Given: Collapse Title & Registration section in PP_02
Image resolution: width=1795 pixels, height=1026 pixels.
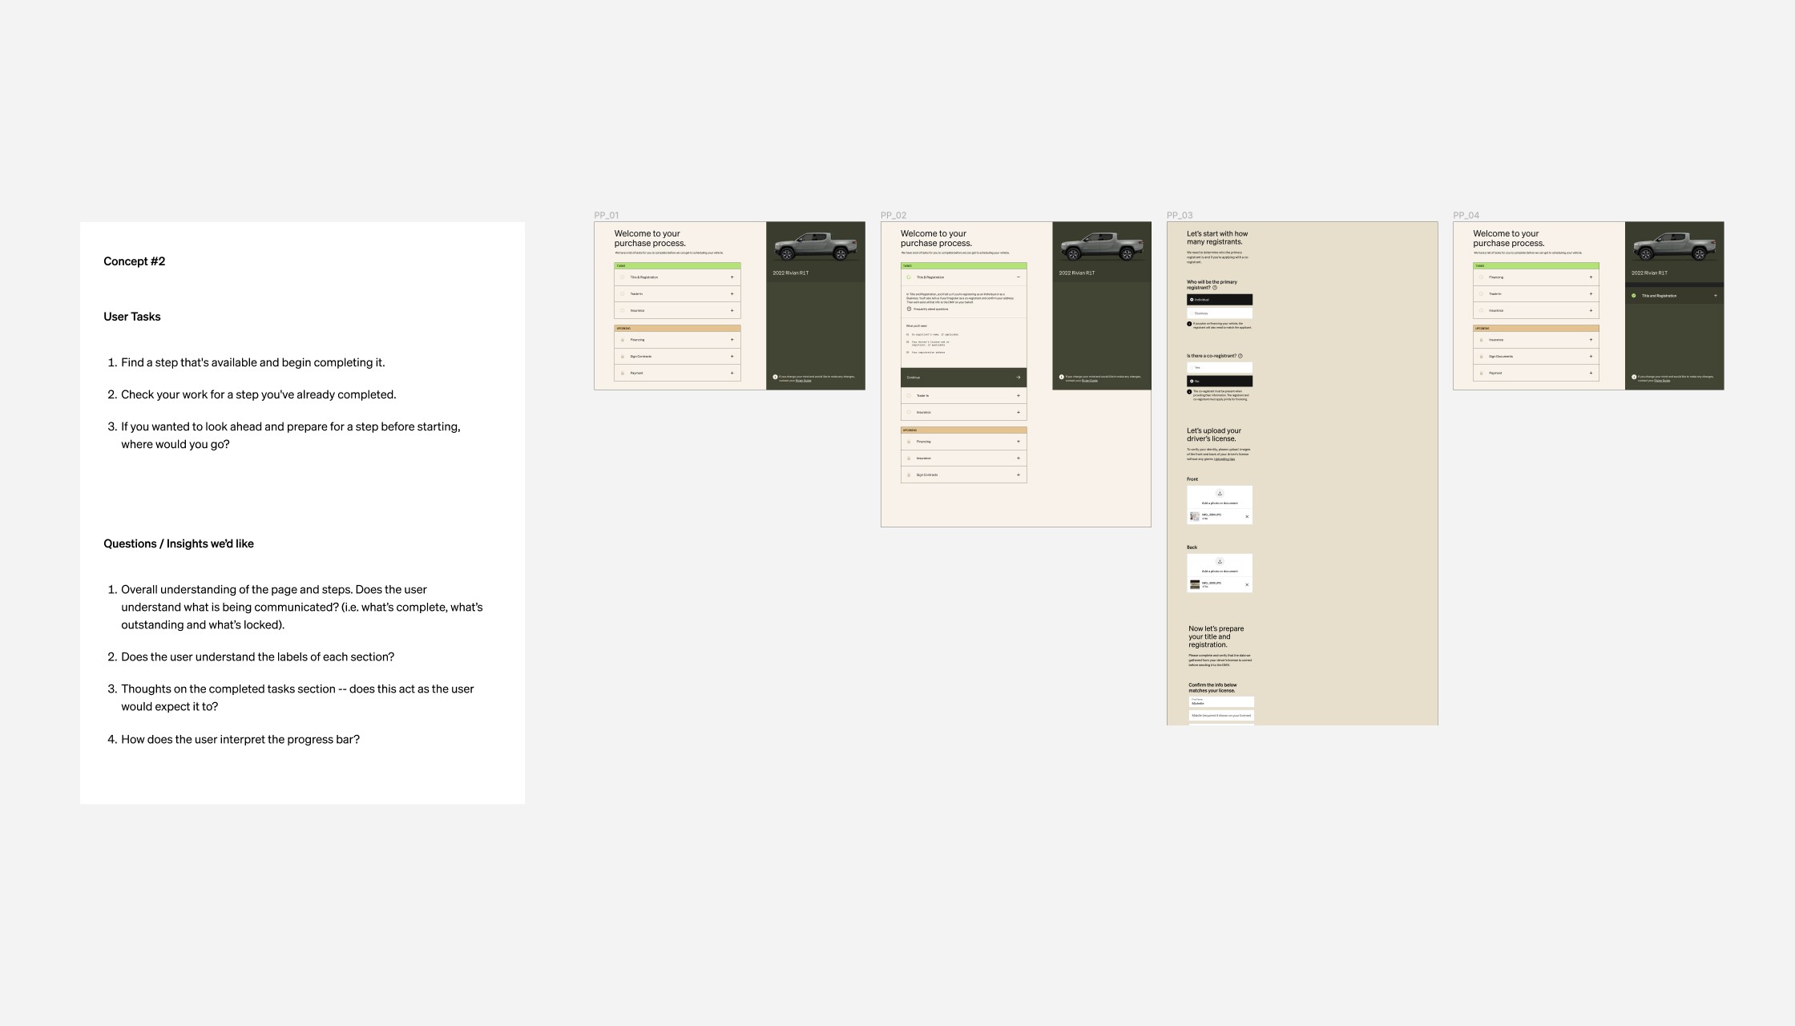Looking at the screenshot, I should pos(1019,277).
